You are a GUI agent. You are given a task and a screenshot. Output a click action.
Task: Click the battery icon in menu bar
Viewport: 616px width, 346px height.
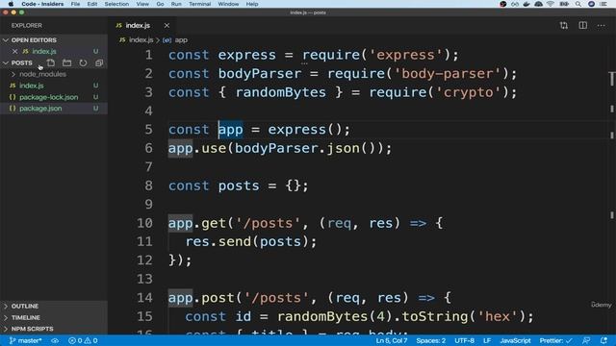pos(564,4)
